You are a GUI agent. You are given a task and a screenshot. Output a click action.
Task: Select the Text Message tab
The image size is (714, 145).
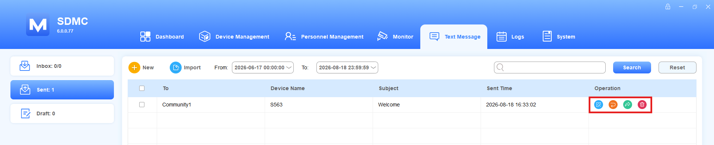454,36
